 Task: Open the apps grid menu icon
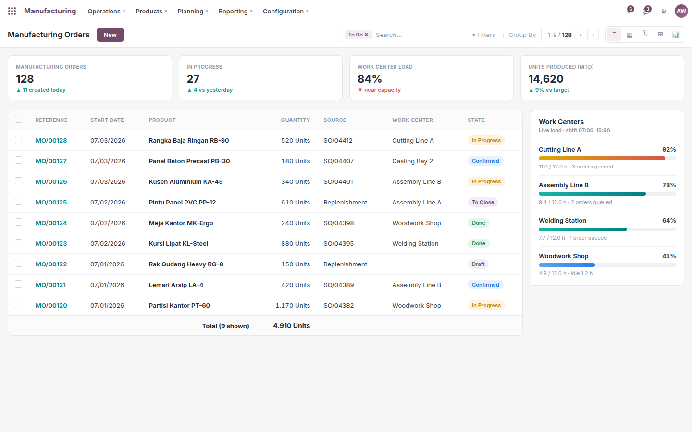(x=12, y=11)
